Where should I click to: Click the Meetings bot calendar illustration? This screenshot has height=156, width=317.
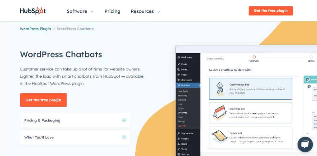220,113
